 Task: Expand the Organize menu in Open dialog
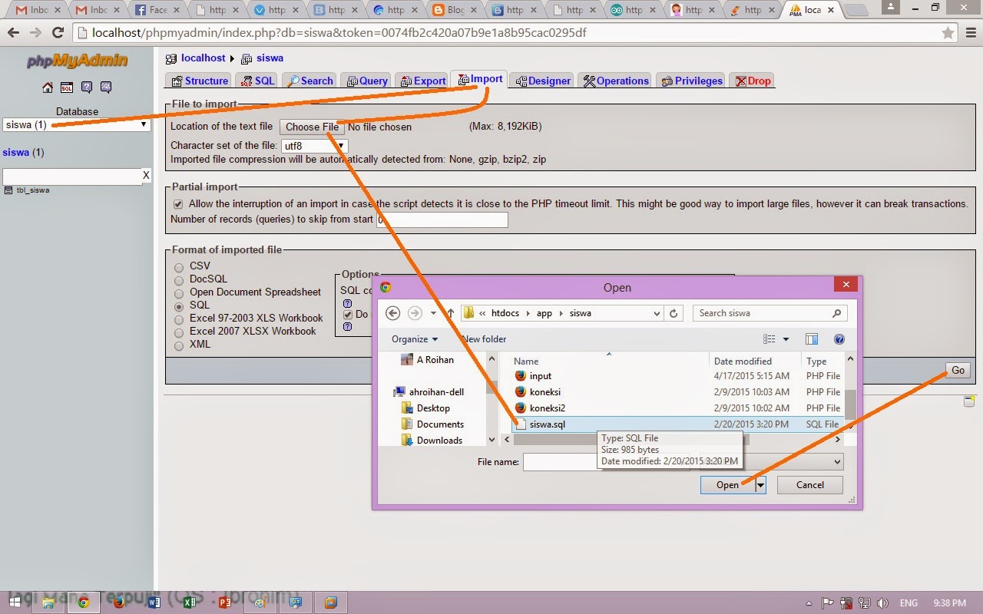click(415, 338)
